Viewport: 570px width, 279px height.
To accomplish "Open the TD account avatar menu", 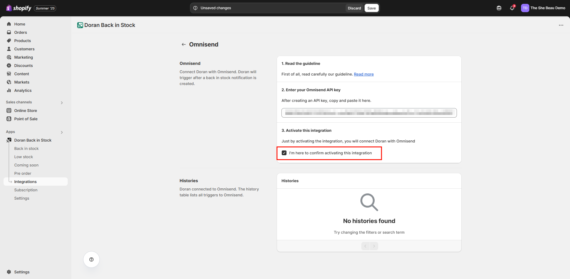I will click(x=525, y=8).
